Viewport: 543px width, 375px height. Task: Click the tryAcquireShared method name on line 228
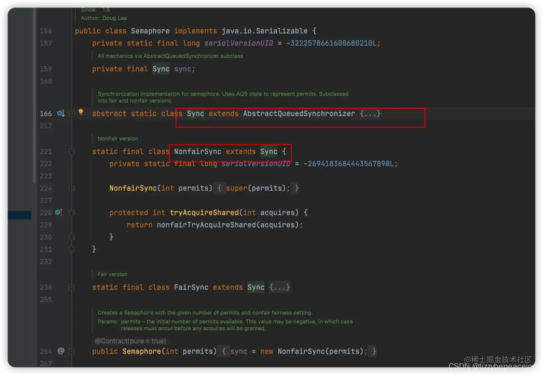204,213
